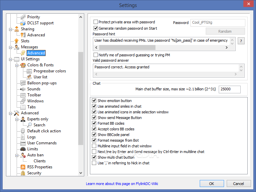Collapse the Messages tree node
The width and height of the screenshot is (256, 192).
coord(10,47)
